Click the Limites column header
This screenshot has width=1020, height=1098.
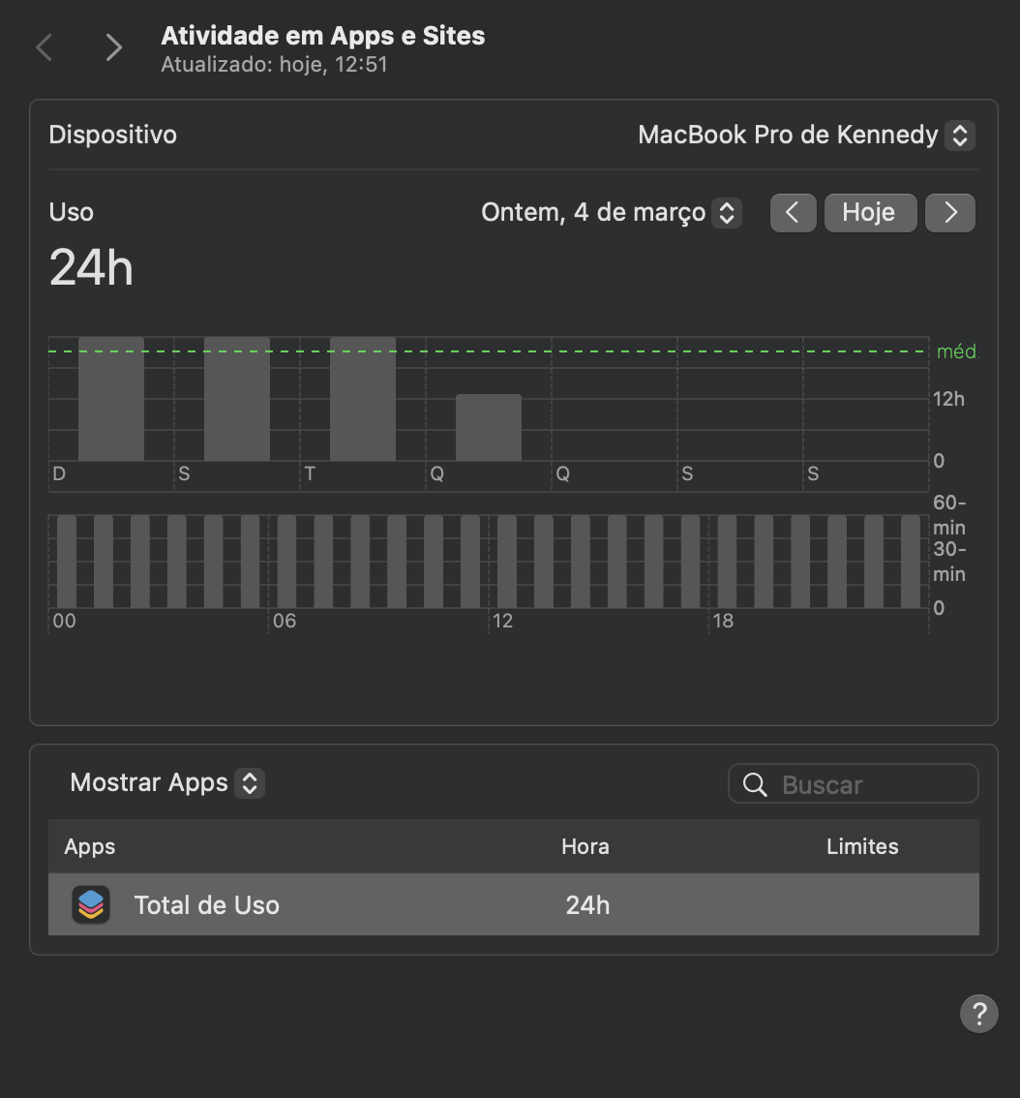point(861,846)
